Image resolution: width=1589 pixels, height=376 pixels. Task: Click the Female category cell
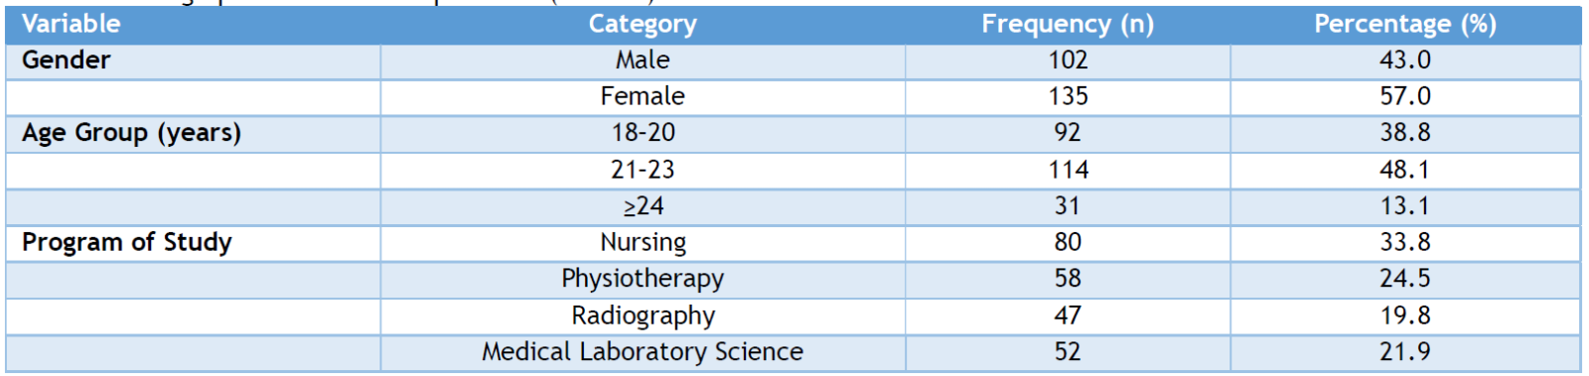643,97
